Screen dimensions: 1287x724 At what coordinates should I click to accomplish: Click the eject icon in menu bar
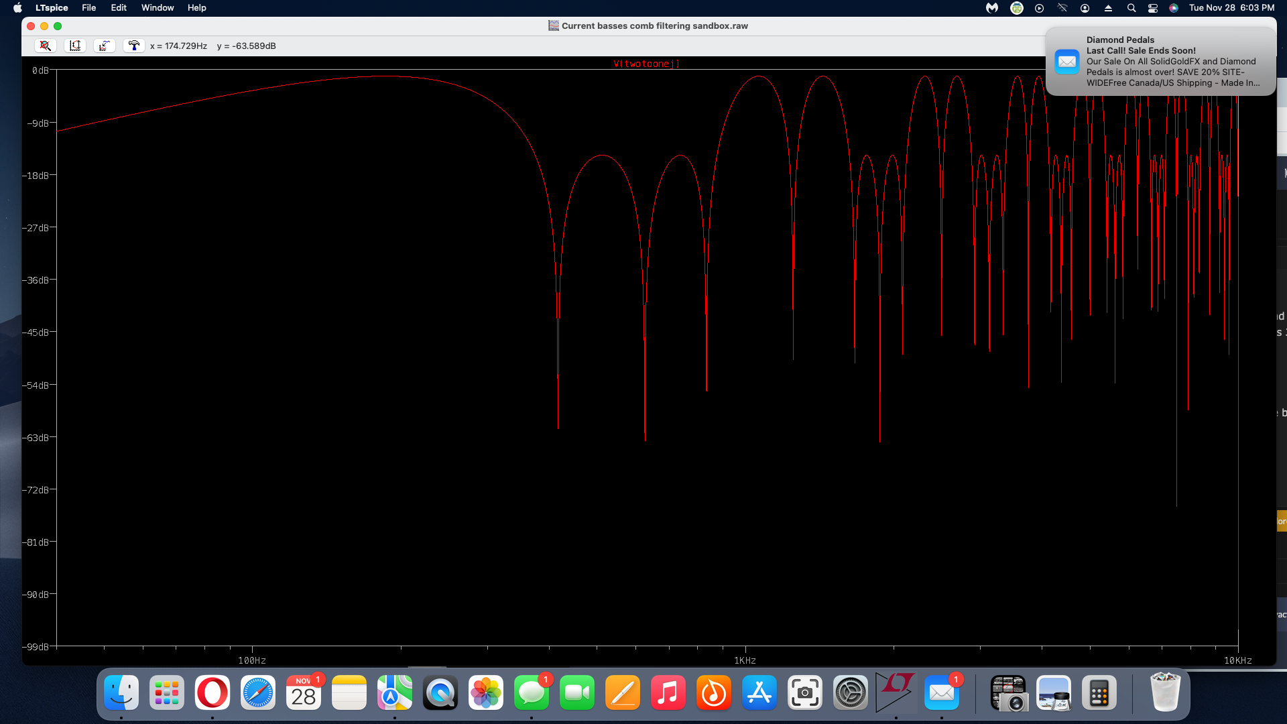click(1108, 8)
